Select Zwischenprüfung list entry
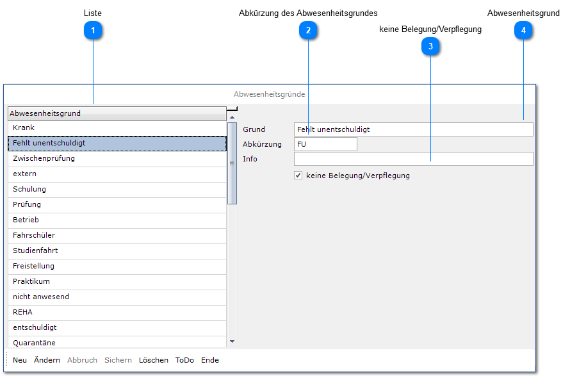 click(117, 159)
